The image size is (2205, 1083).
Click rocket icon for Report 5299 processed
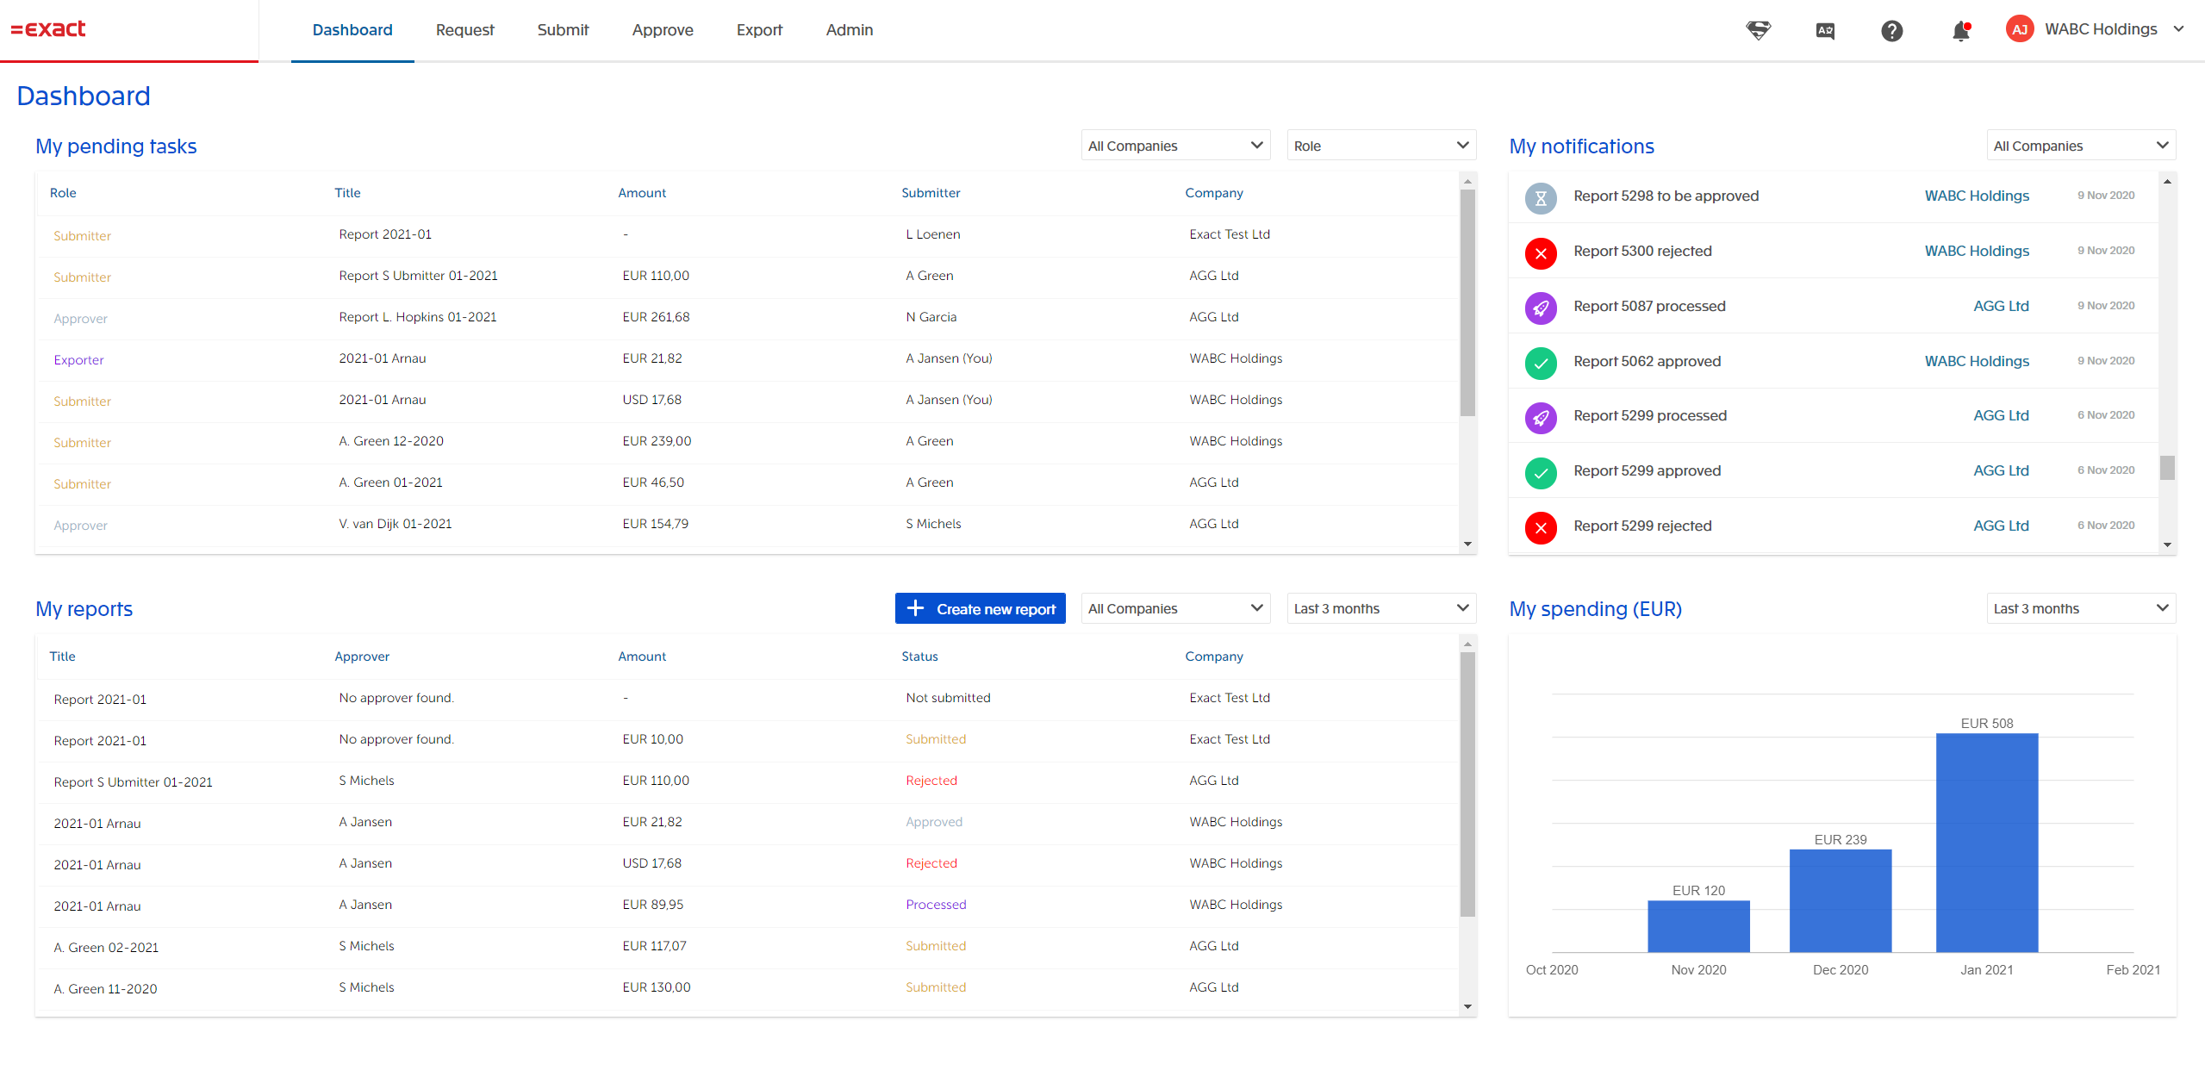[1541, 418]
